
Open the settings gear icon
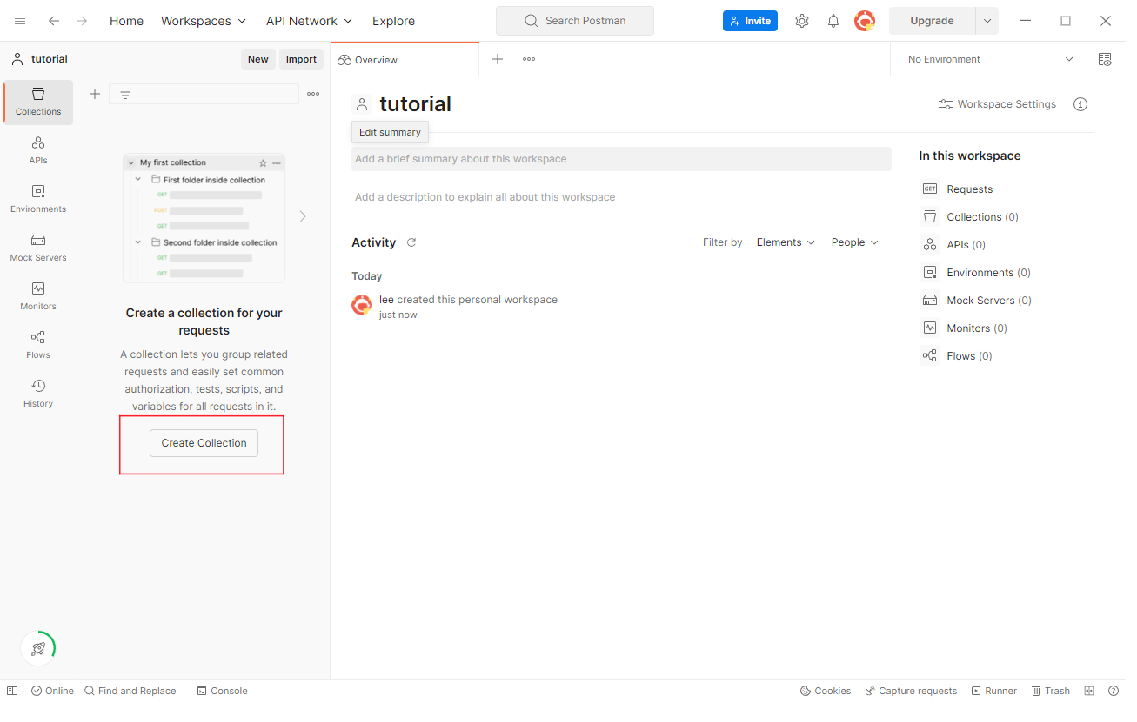802,21
